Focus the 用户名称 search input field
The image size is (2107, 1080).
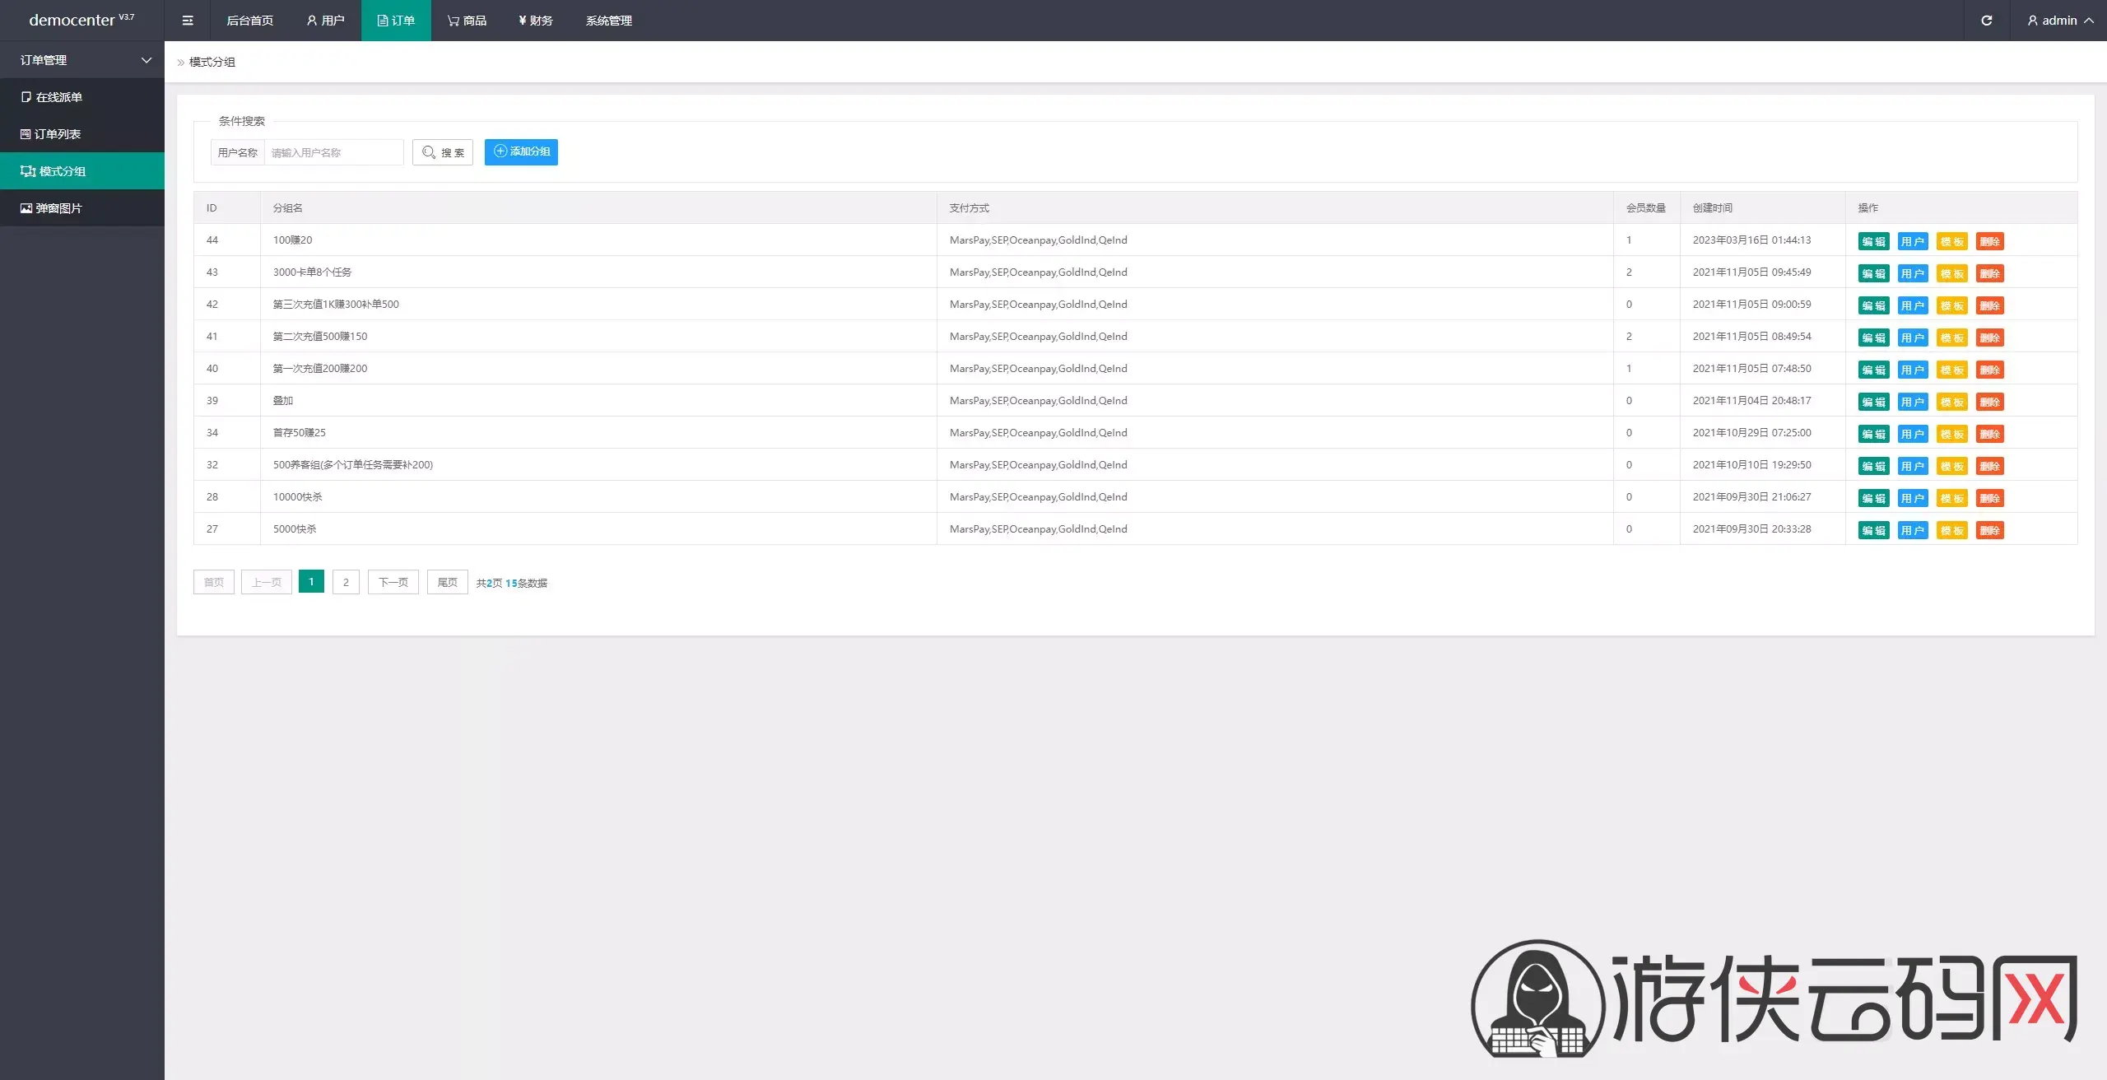click(x=333, y=152)
